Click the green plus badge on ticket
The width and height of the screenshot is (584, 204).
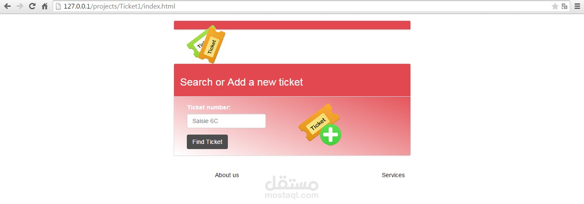pyautogui.click(x=331, y=135)
